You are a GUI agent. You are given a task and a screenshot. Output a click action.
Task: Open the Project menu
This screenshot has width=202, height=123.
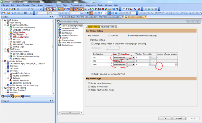[x=6, y=5]
